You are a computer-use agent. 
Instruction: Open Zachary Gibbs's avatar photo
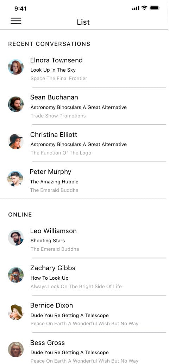click(x=16, y=275)
